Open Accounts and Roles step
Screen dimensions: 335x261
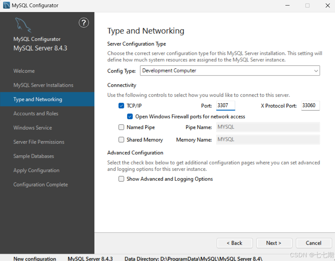click(36, 114)
